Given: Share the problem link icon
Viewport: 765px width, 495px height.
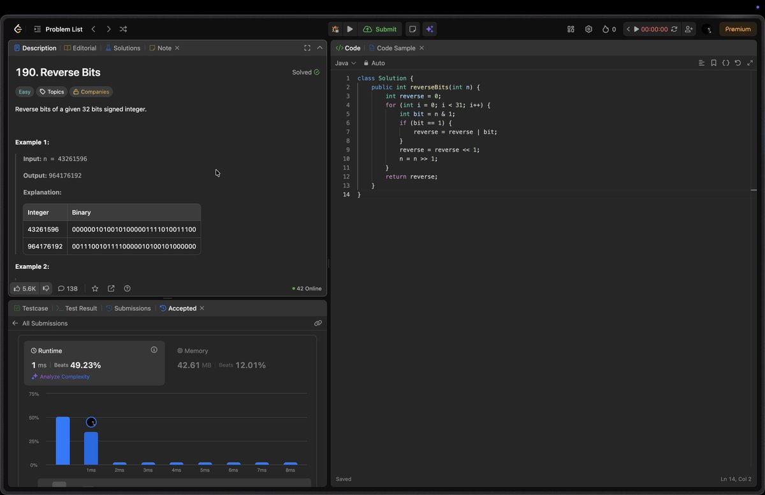Looking at the screenshot, I should [111, 289].
